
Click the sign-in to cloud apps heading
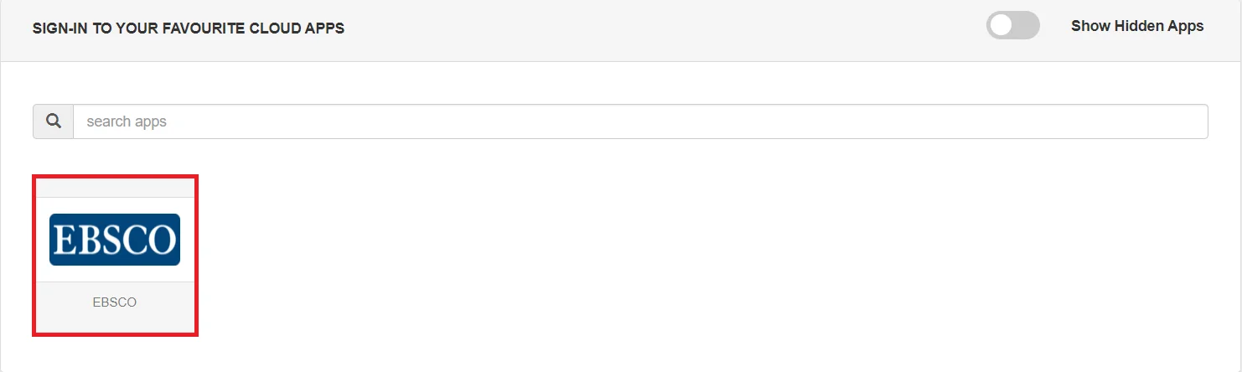(189, 28)
